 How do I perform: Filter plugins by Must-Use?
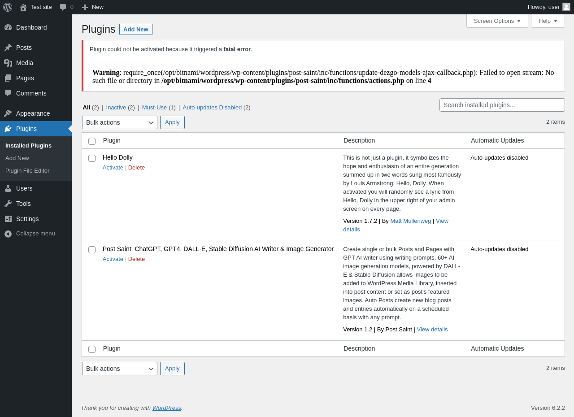[x=154, y=108]
